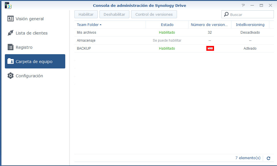Click the Se puede habilitar status
The width and height of the screenshot is (277, 166).
click(167, 40)
